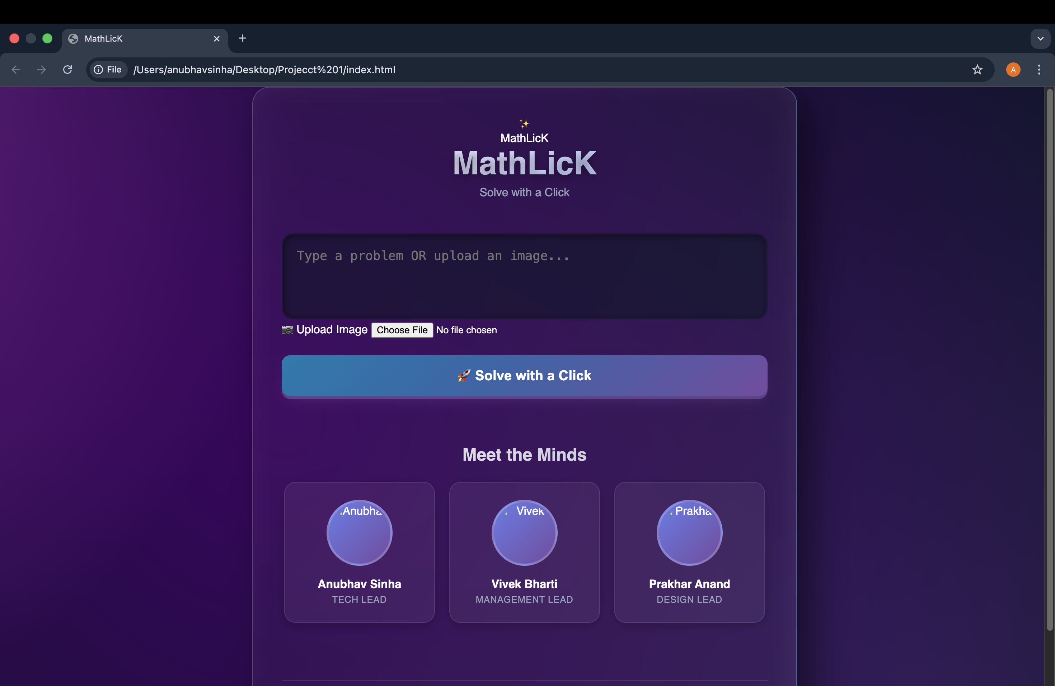The width and height of the screenshot is (1055, 686).
Task: Expand the tab search dropdown
Action: 1040,38
